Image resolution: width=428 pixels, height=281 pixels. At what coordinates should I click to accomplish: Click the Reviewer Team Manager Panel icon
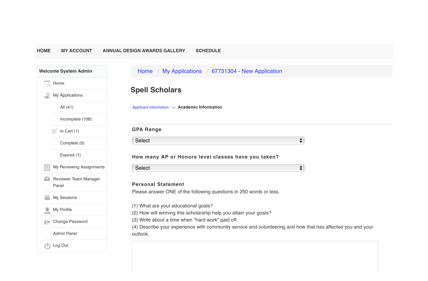tap(47, 179)
